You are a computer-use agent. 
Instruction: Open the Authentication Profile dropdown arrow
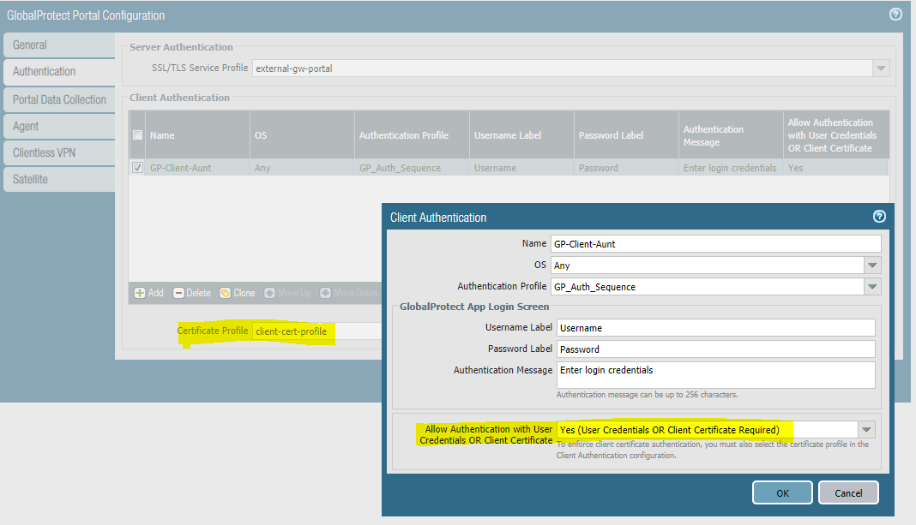pos(871,287)
